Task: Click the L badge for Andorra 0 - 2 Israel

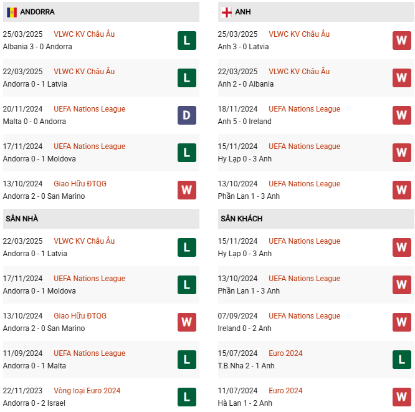Action: pyautogui.click(x=187, y=397)
